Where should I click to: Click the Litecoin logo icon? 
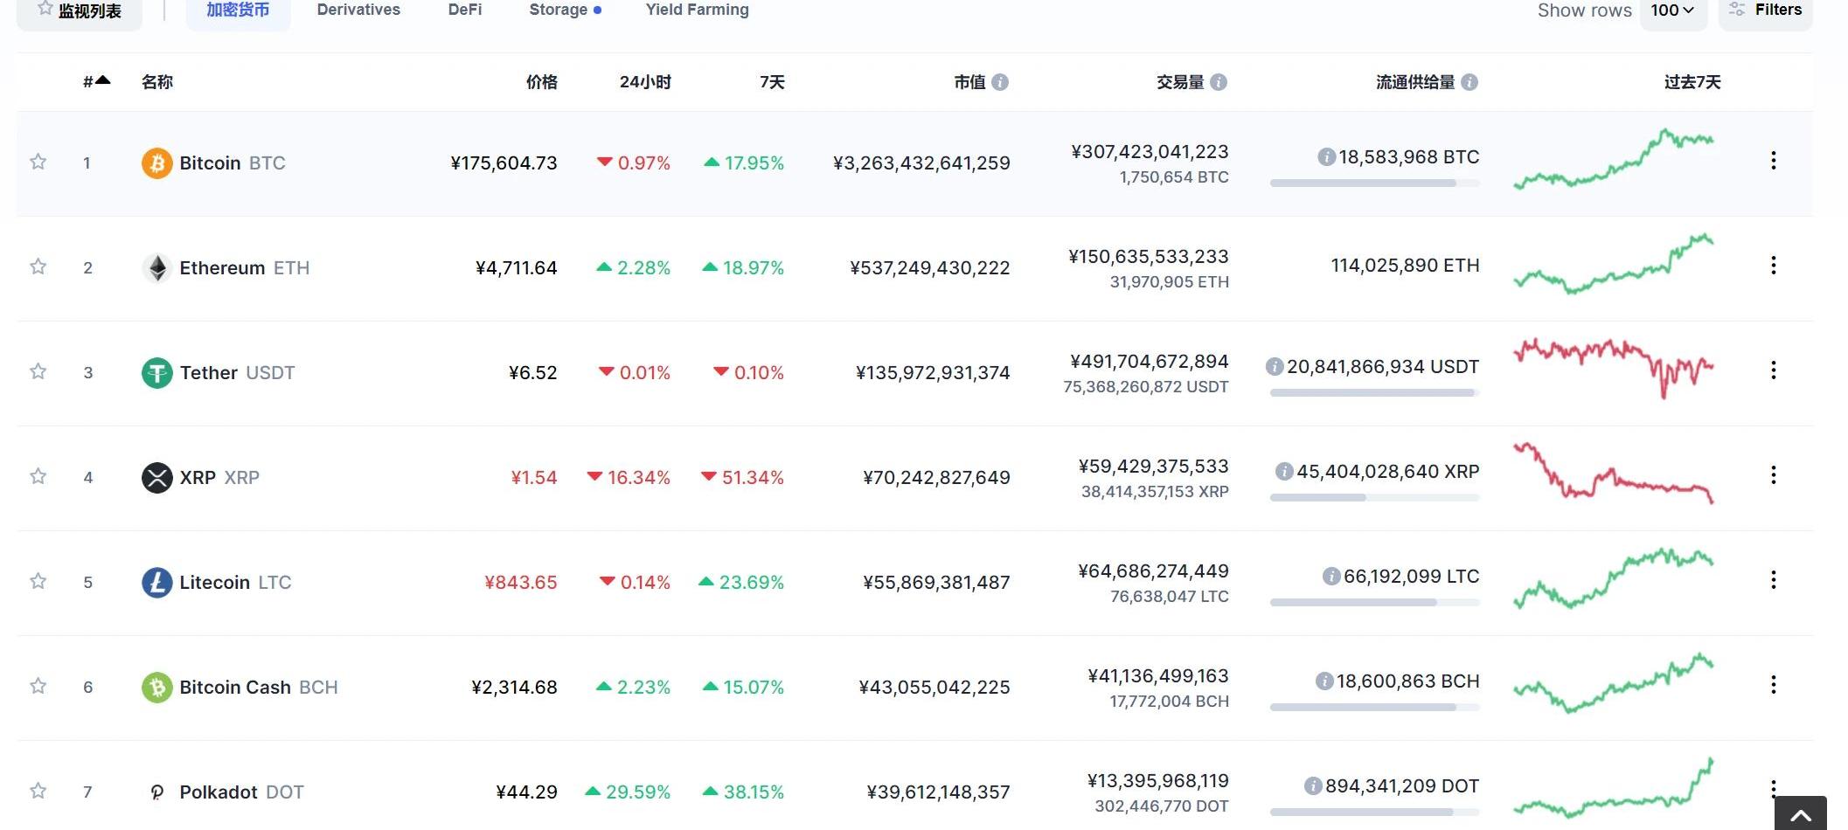pos(157,583)
